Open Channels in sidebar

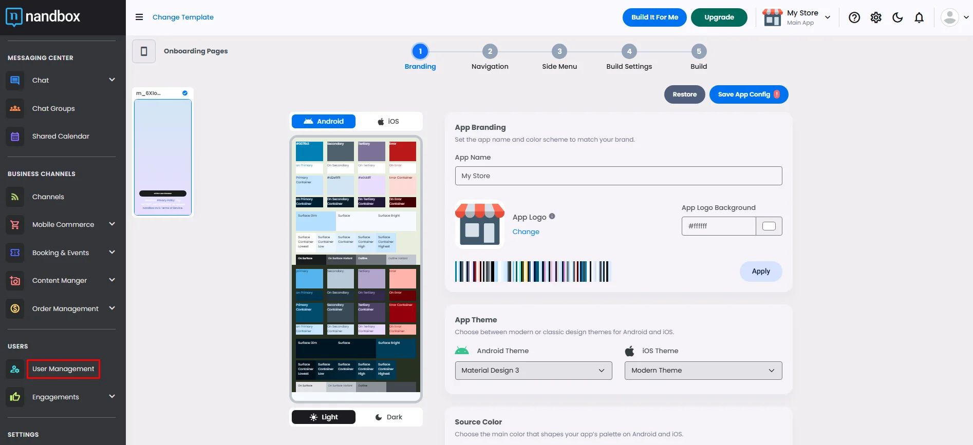click(48, 197)
